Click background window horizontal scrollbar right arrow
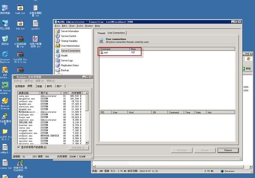Screen dimensions: 255x178 (x=251, y=167)
